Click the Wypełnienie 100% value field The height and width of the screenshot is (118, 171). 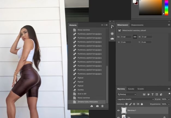click(x=164, y=104)
